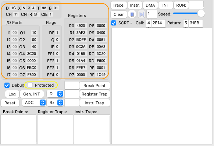Image resolution: width=214 pixels, height=146 pixels.
Task: Click the Instr. Trap button
Action: (x=94, y=103)
